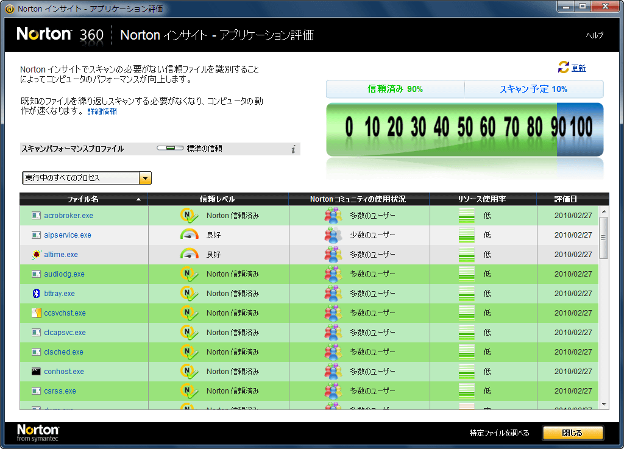Click resource usage bar icon for acrobroker.exe
Viewport: 624px width, 449px height.
pyautogui.click(x=466, y=216)
